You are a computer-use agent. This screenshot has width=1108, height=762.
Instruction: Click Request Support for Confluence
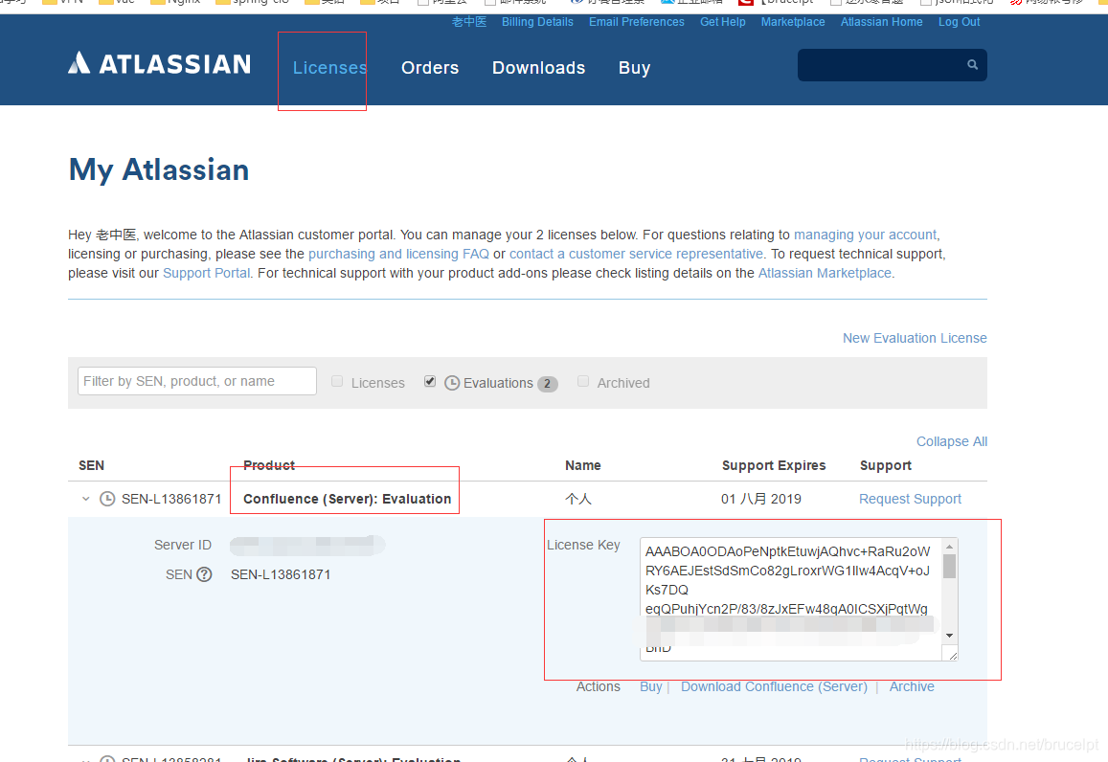point(910,499)
